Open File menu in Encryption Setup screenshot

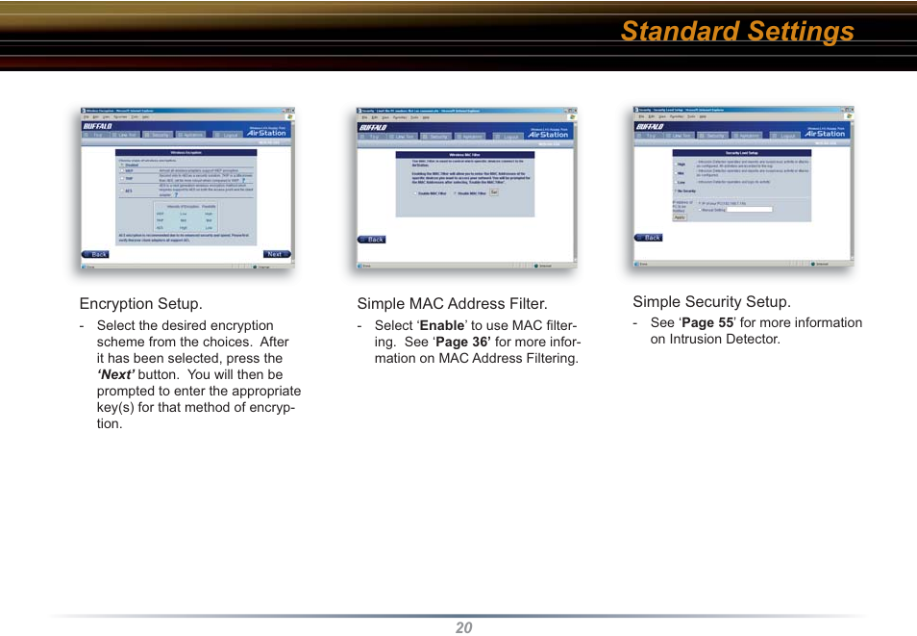coord(86,116)
